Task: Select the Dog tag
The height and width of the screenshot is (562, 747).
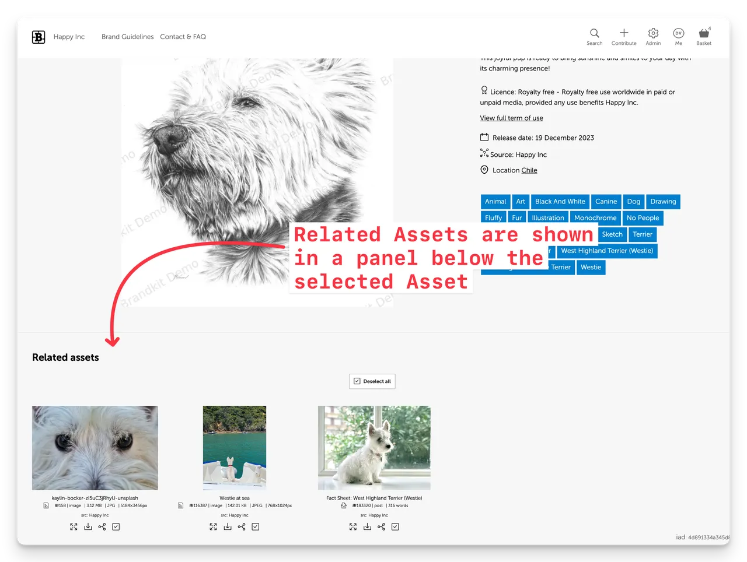Action: pos(634,202)
